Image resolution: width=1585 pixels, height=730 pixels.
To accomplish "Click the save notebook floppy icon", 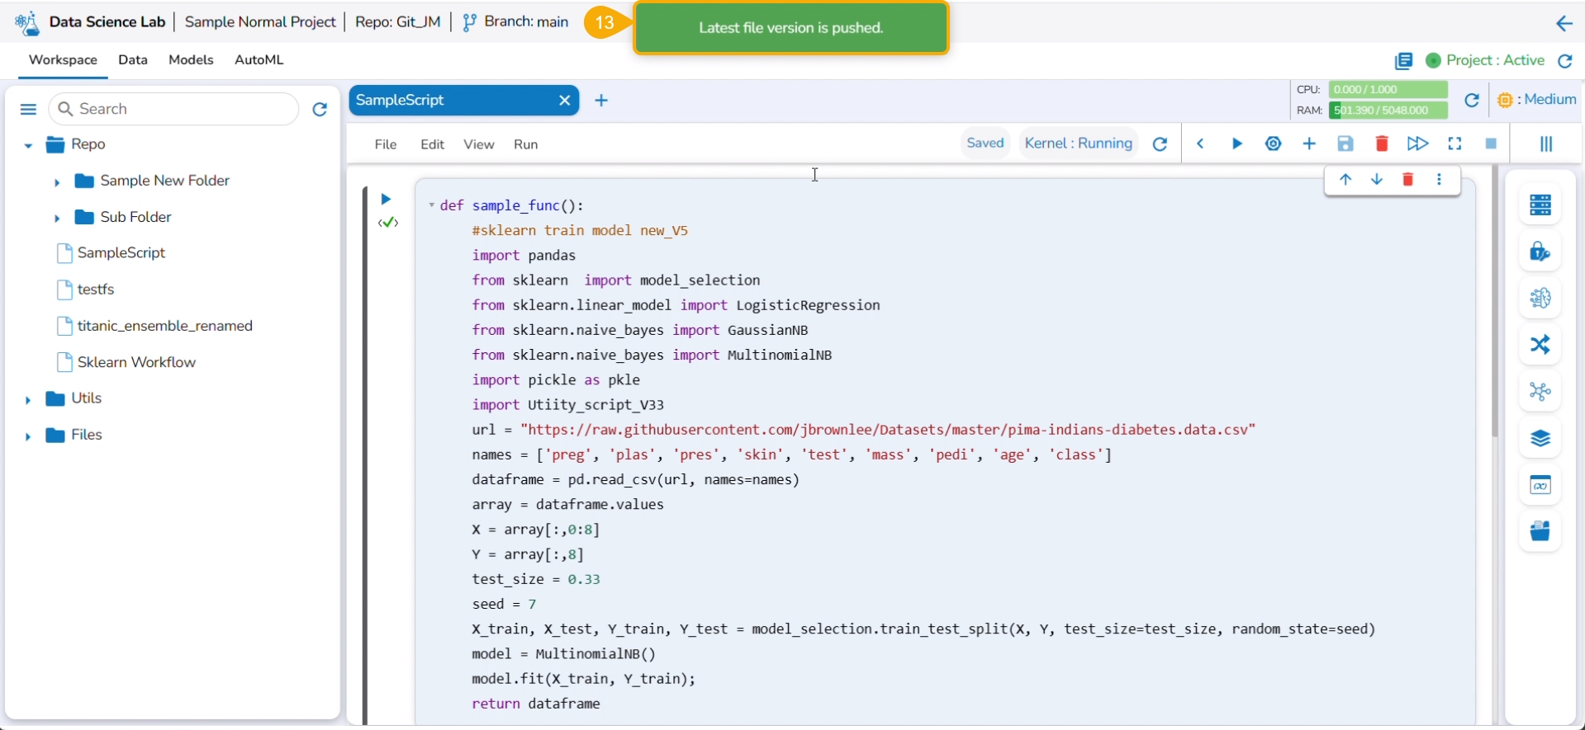I will click(x=1345, y=144).
